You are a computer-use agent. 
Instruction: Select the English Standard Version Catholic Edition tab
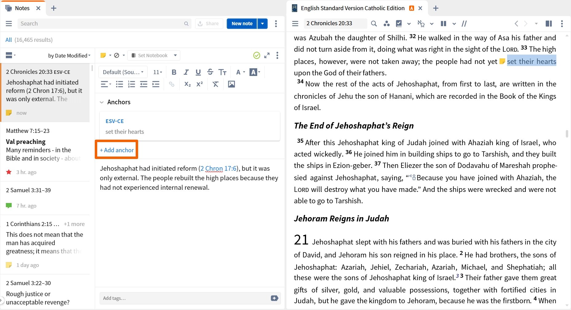tap(353, 8)
